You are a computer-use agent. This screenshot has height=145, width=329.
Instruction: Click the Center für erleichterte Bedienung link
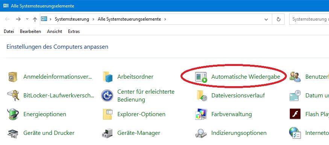pyautogui.click(x=146, y=96)
